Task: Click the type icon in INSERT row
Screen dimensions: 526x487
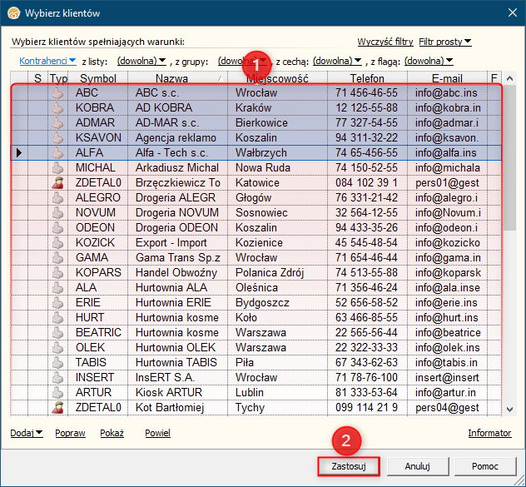Action: click(58, 378)
